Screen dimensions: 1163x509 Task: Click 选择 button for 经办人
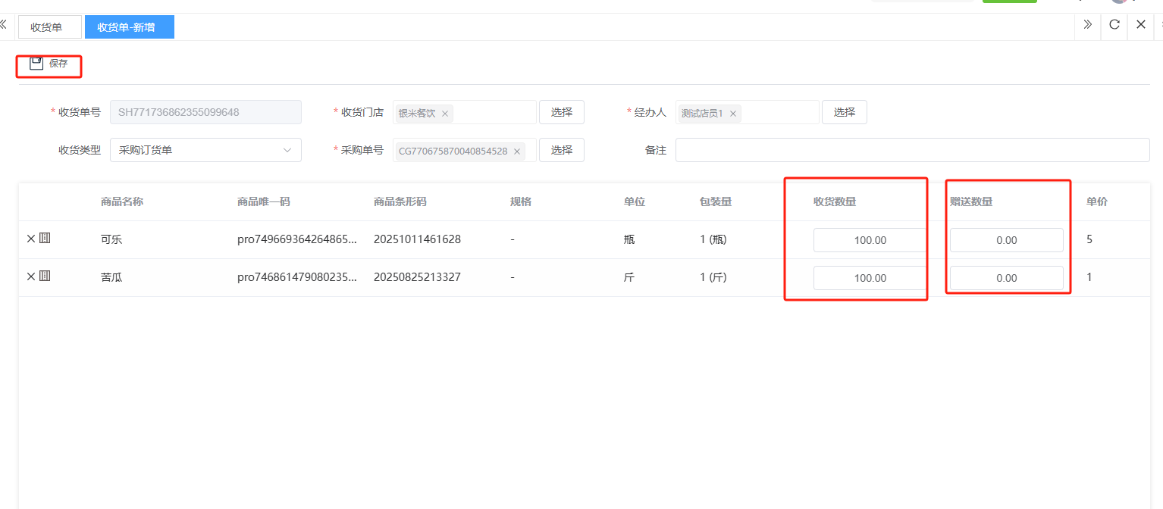[x=844, y=112]
